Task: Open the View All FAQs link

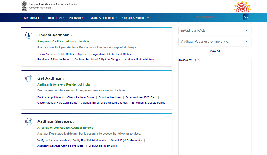Action: (215, 51)
